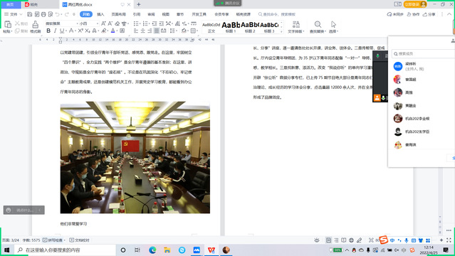Toggle italic formatting

pos(55,31)
